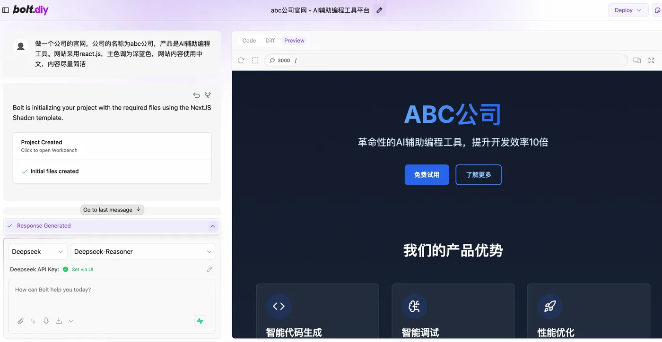The width and height of the screenshot is (662, 342).
Task: Click the code brackets icon on 智能代码生成 card
Action: [279, 306]
